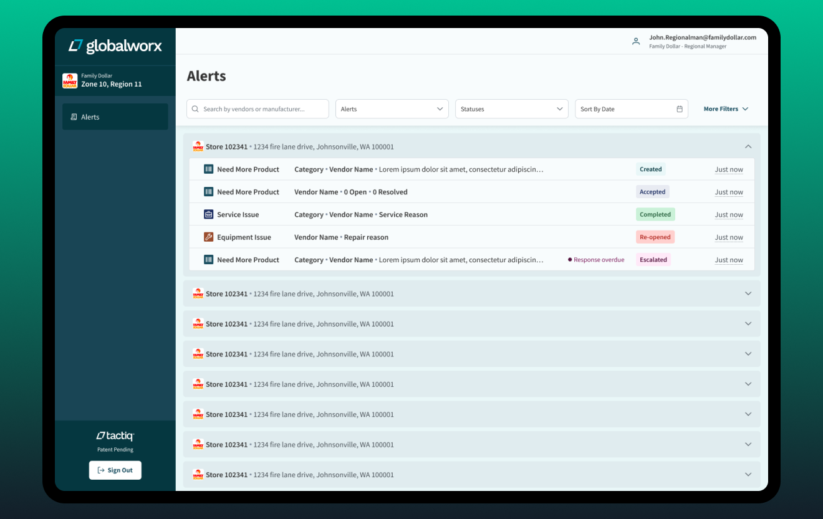Click the John.Regionalman@familydollar.com email

pos(703,37)
